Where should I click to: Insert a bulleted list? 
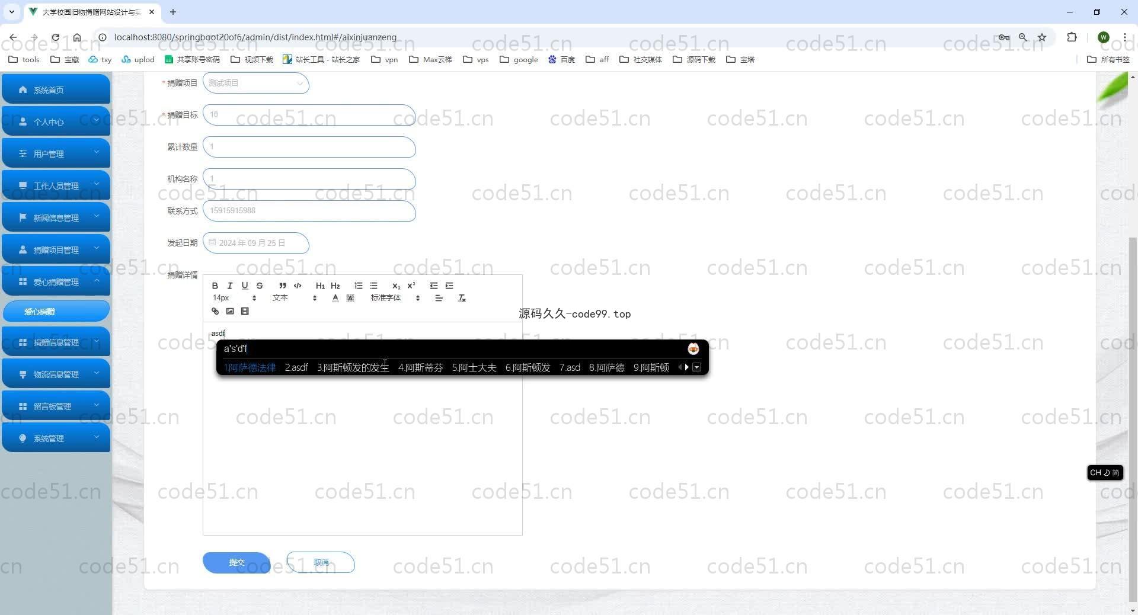pos(373,286)
